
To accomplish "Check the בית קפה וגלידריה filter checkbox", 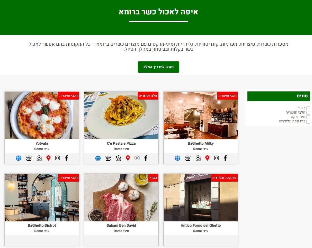I will pos(308,121).
